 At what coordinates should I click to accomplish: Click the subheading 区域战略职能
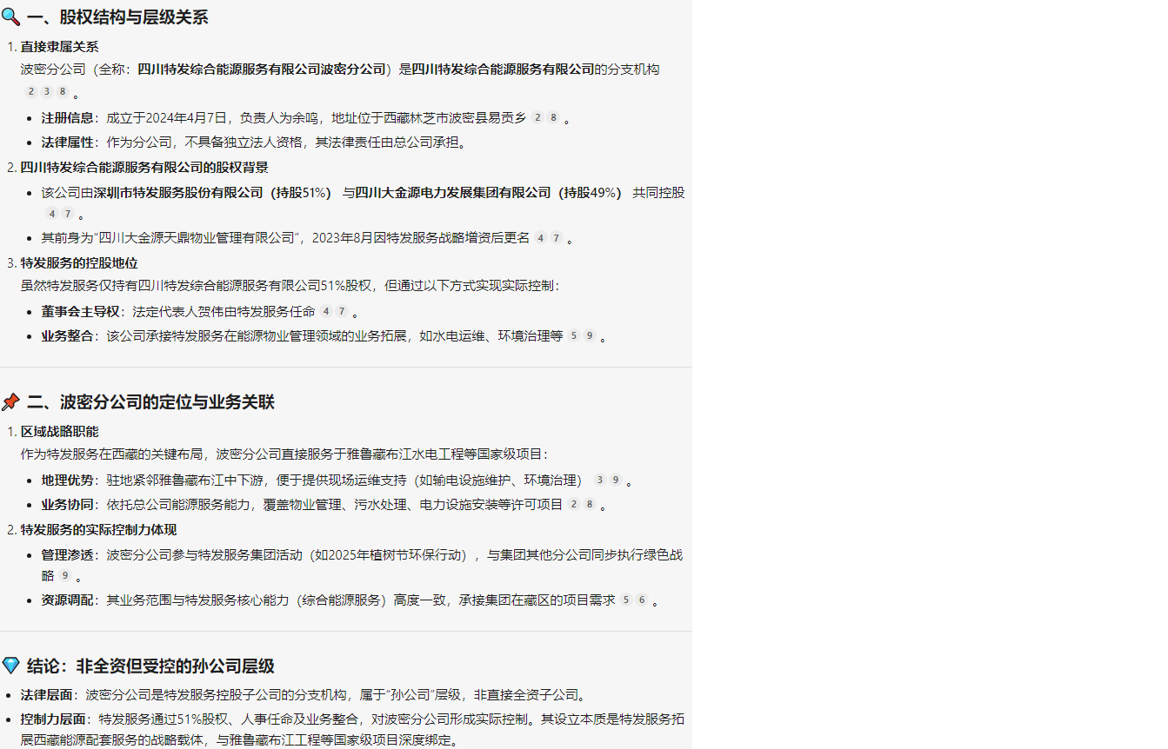[x=60, y=431]
